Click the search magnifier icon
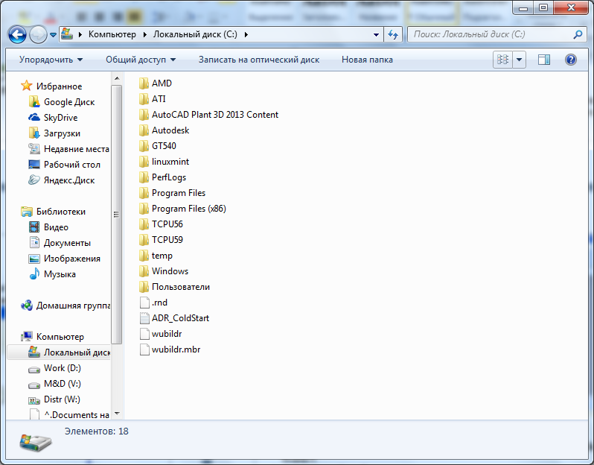This screenshot has width=594, height=465. pos(578,34)
